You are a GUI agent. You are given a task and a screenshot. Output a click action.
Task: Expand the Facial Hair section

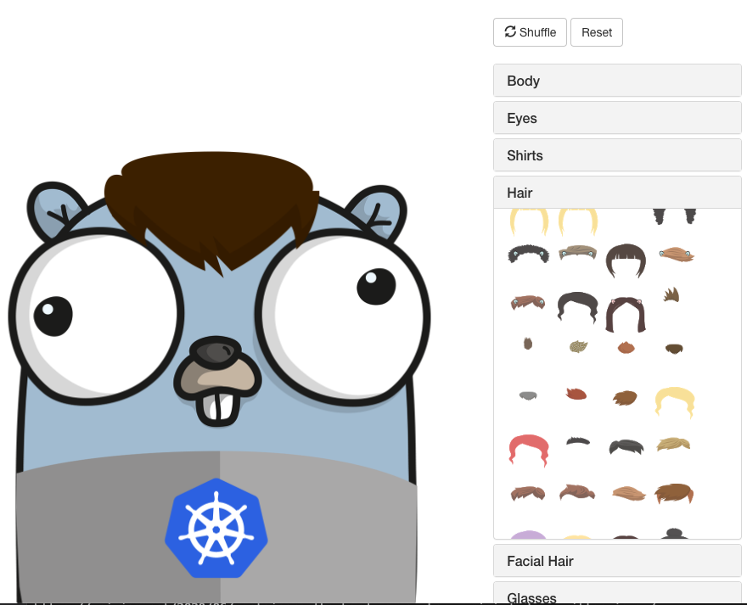pos(617,561)
